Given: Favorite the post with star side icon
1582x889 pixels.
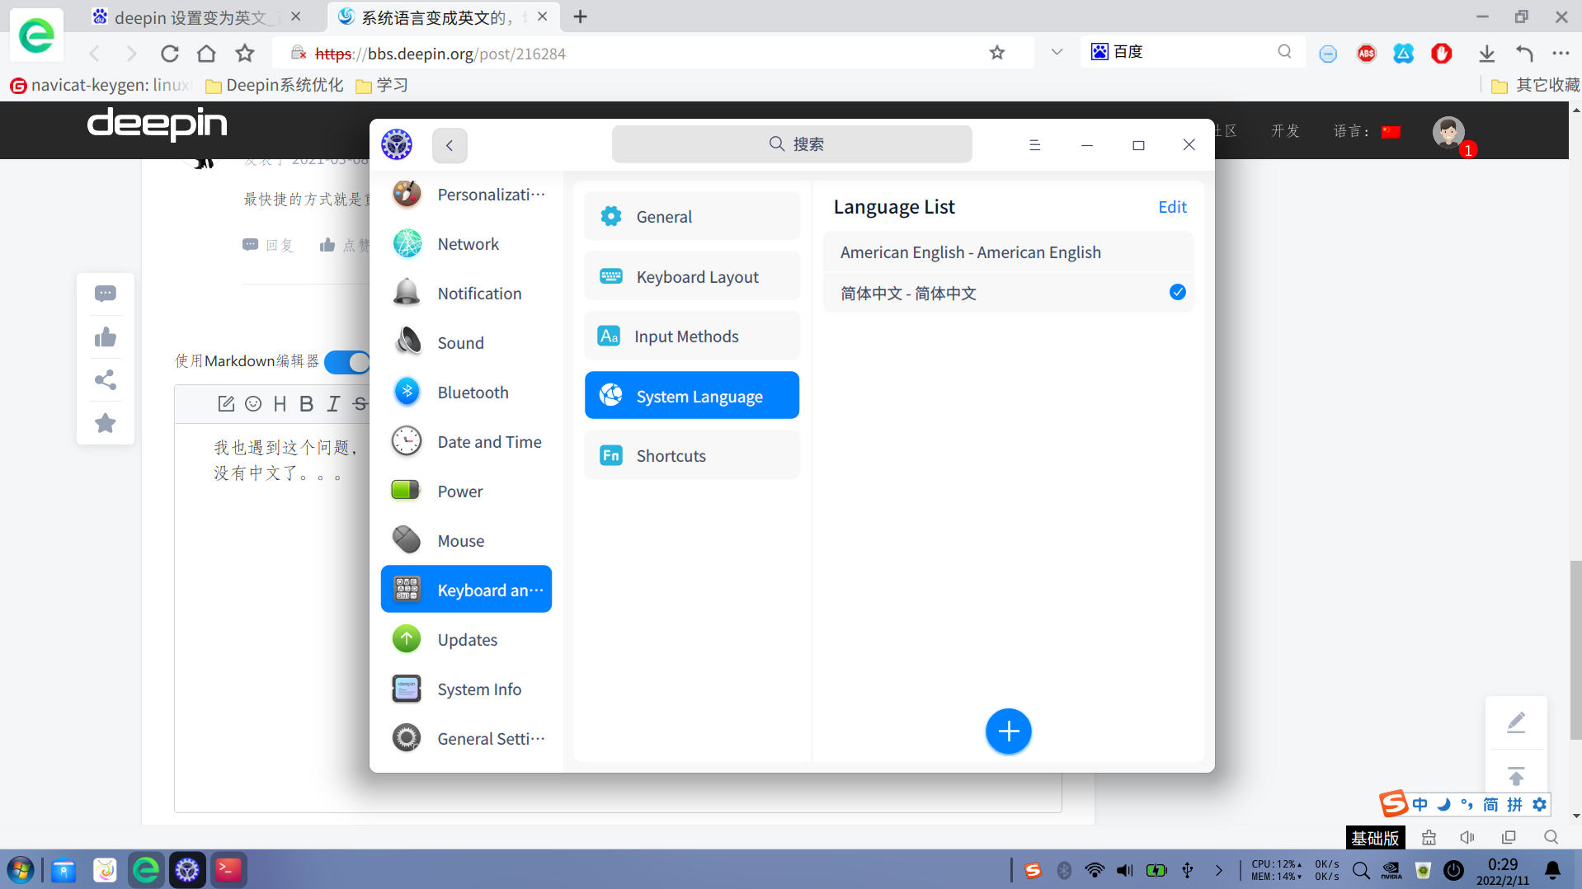Looking at the screenshot, I should [106, 423].
